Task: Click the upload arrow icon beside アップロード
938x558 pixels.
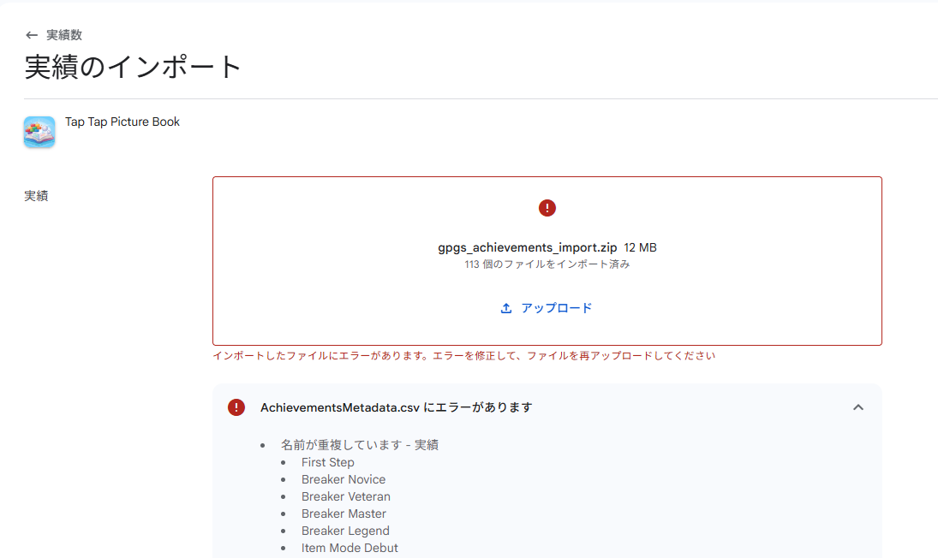Action: (506, 308)
